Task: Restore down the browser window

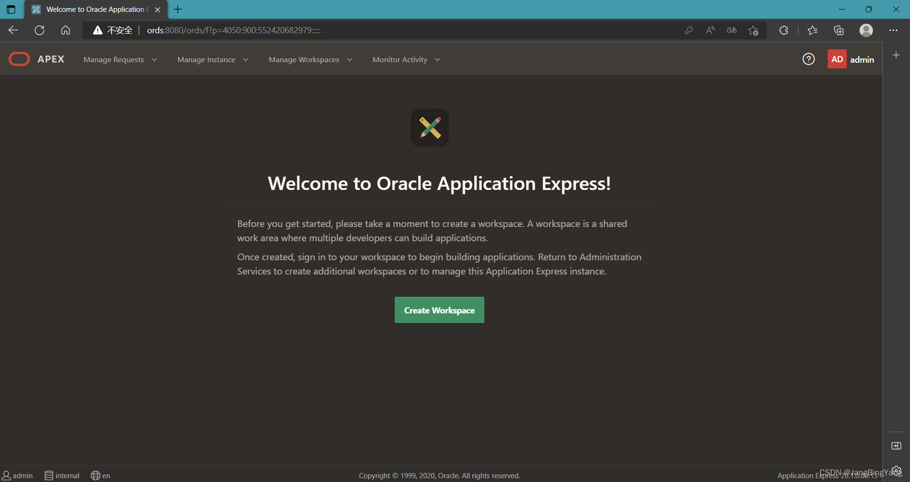Action: pyautogui.click(x=869, y=9)
